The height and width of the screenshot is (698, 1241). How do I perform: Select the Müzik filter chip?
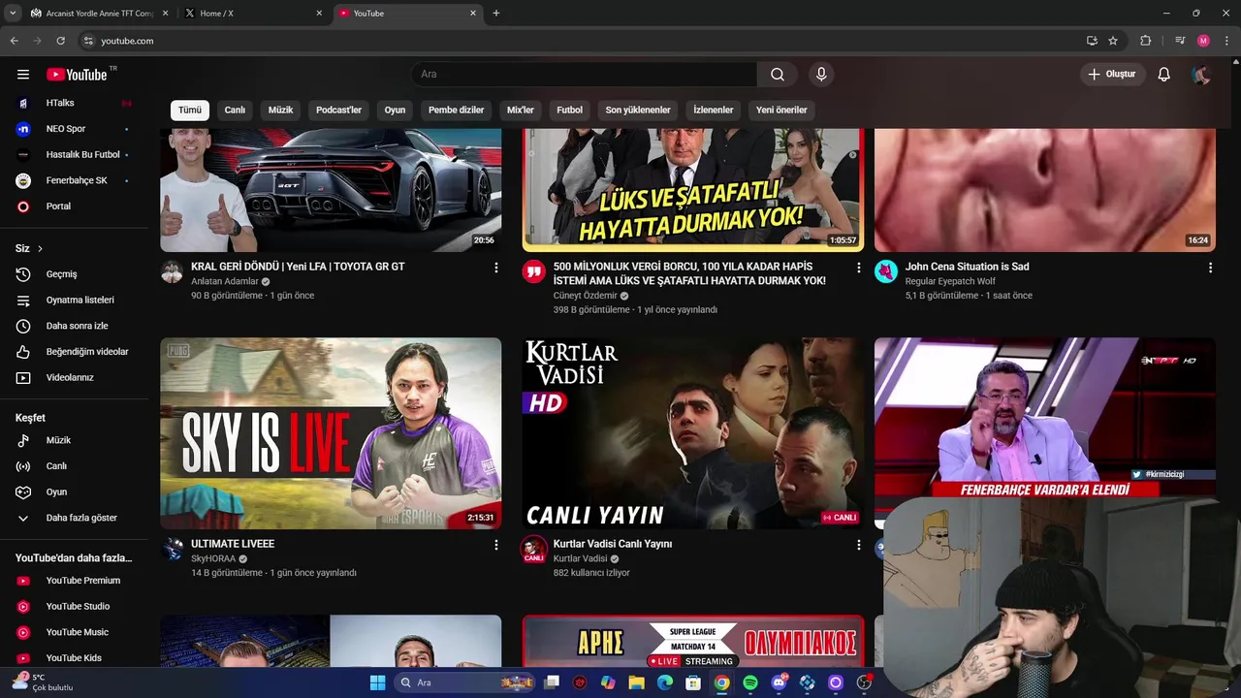(280, 111)
